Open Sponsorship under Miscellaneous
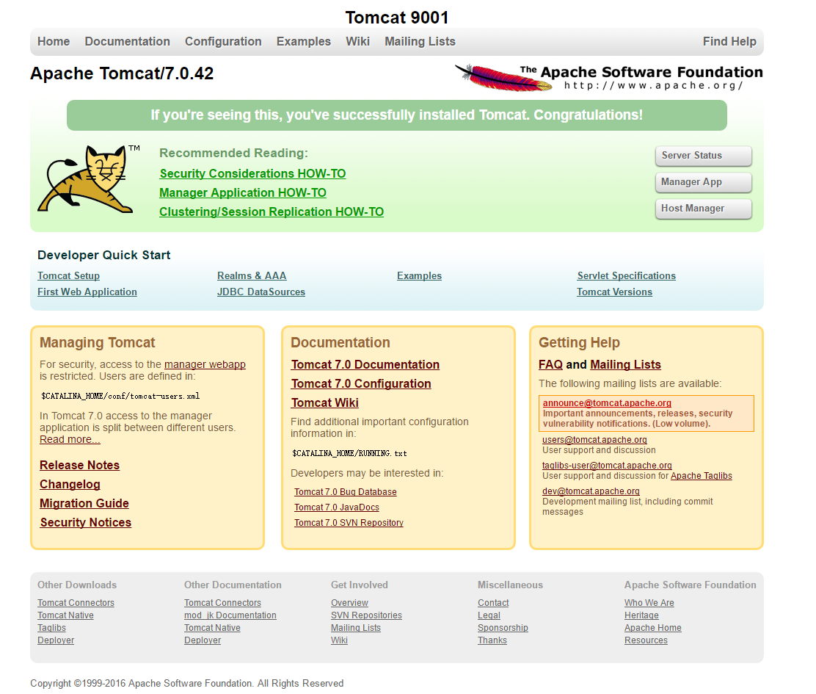 point(503,628)
